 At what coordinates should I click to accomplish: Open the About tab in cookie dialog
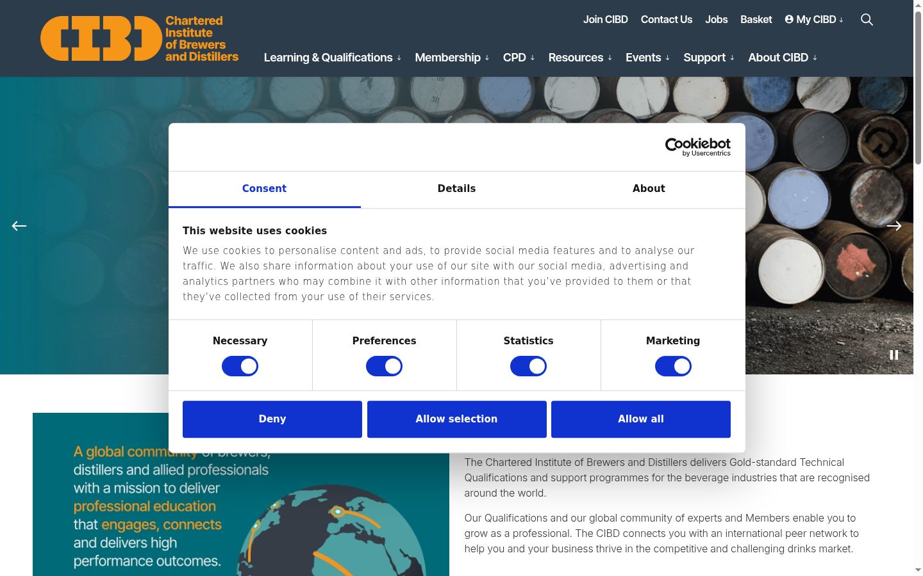(x=649, y=189)
